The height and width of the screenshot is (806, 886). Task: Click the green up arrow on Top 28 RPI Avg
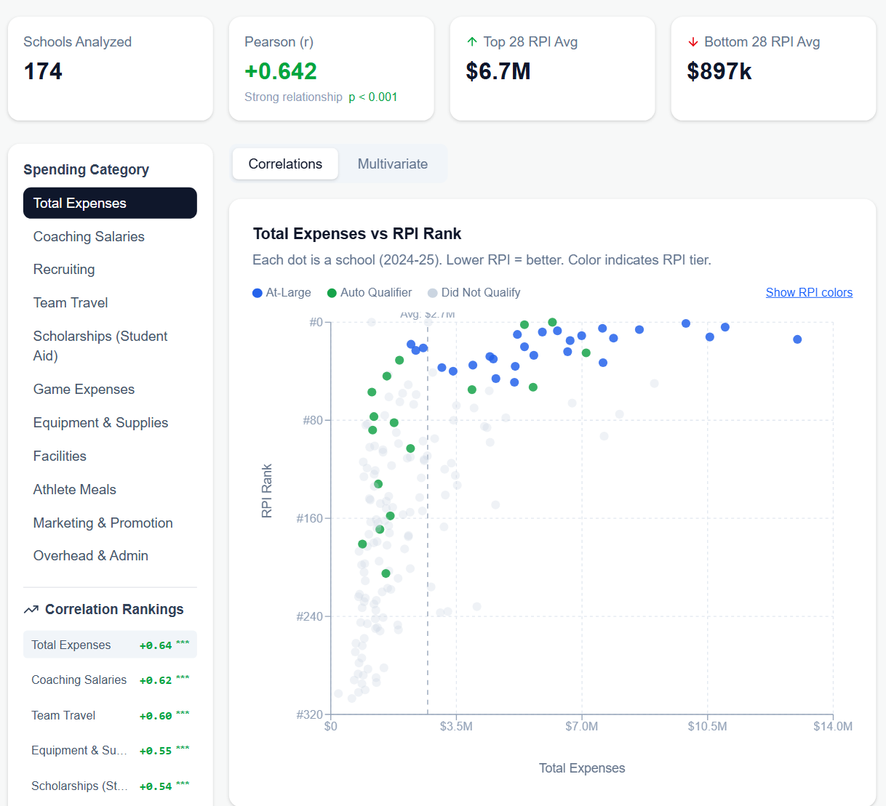tap(472, 42)
